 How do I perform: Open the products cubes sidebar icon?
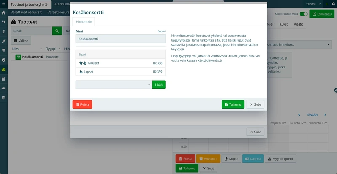(4, 69)
